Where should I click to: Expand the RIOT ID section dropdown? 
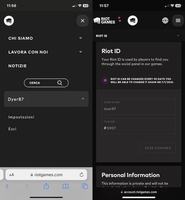[x=178, y=36]
